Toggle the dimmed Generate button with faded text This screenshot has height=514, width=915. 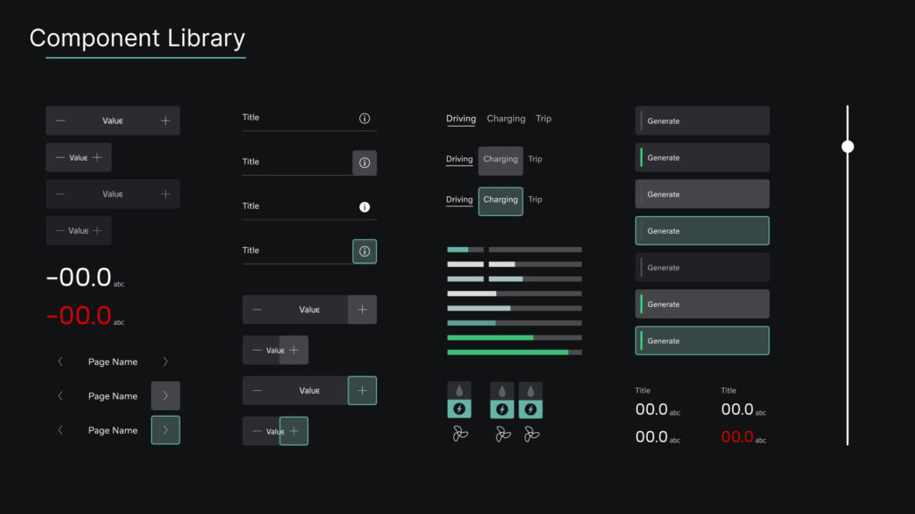[x=702, y=268]
